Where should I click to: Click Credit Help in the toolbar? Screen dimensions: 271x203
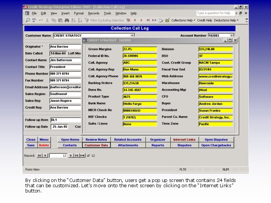click(204, 20)
